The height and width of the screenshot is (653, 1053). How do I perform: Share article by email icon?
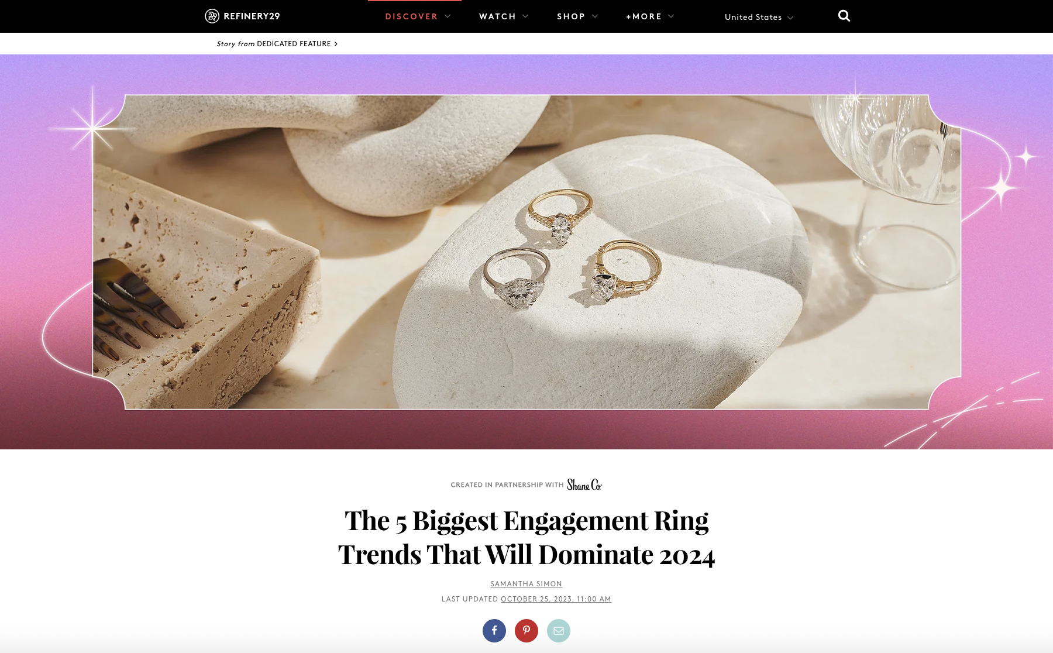(x=559, y=631)
